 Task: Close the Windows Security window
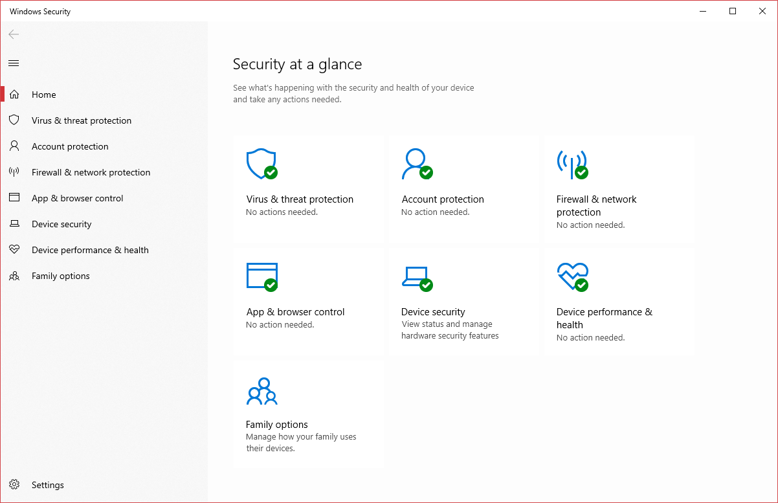click(762, 11)
